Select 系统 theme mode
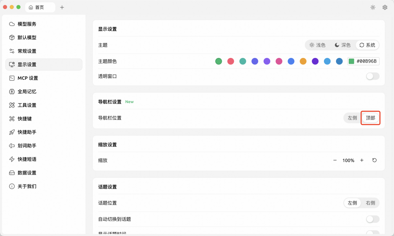Viewport: 394px width, 236px height. [367, 45]
